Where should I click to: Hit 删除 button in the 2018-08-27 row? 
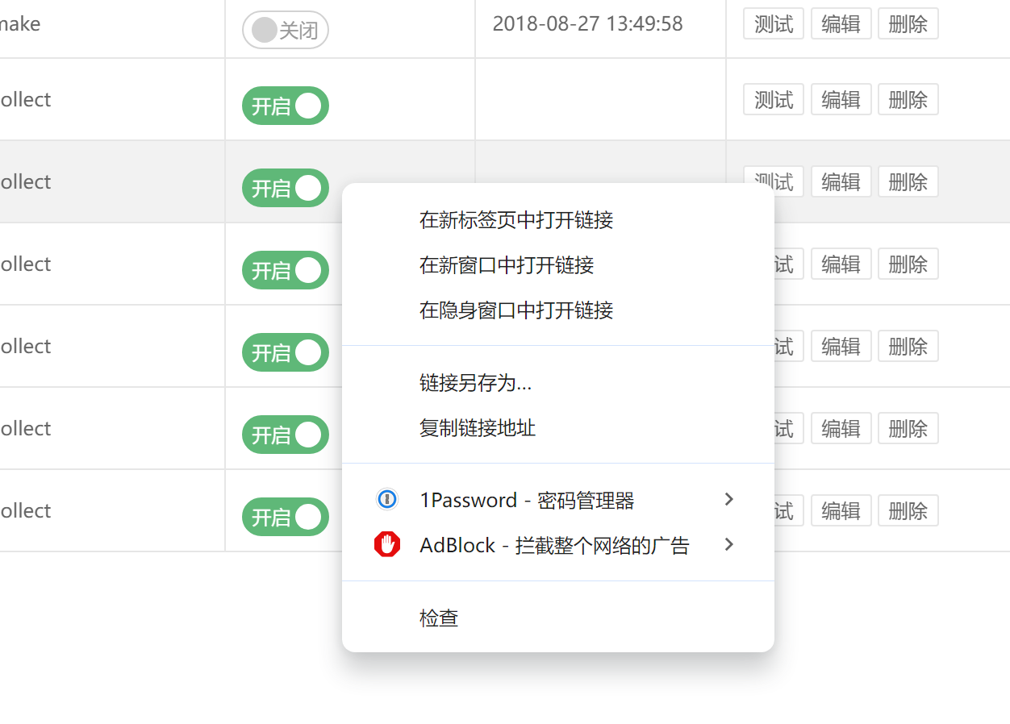(x=908, y=24)
